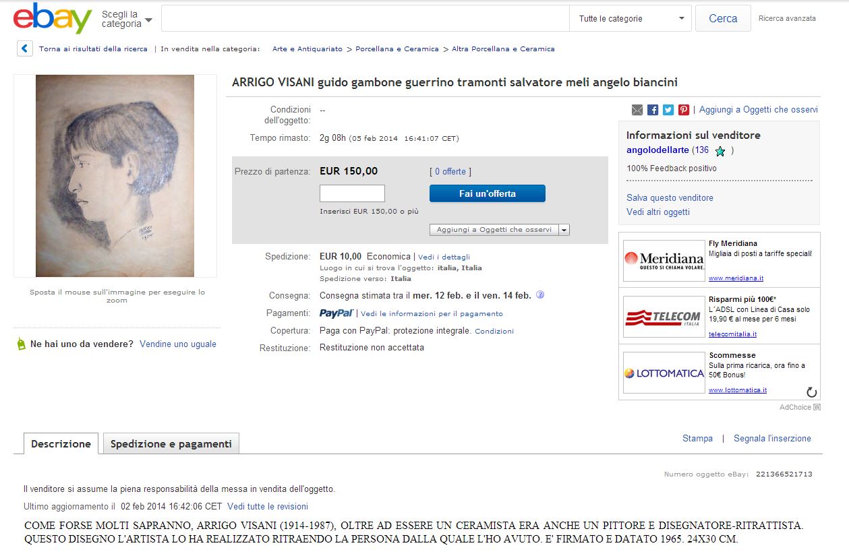Screen dimensions: 849x558
Task: Click the seller feedback star icon
Action: (720, 151)
